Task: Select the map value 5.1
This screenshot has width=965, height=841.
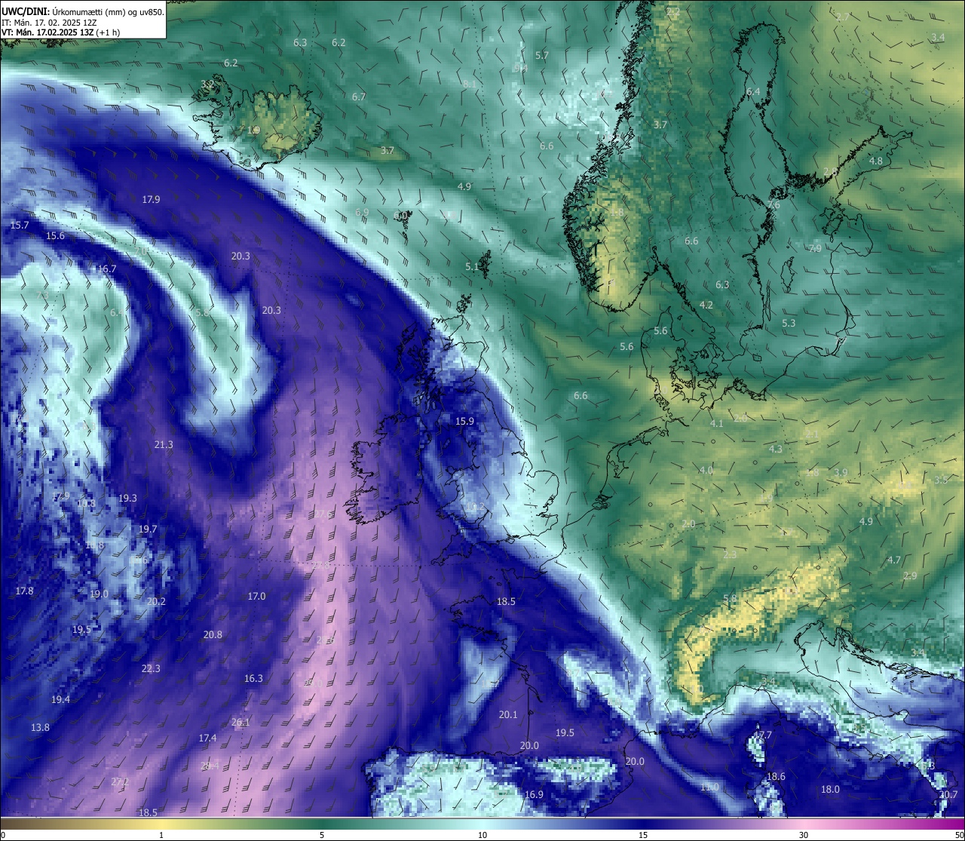Action: click(x=472, y=267)
